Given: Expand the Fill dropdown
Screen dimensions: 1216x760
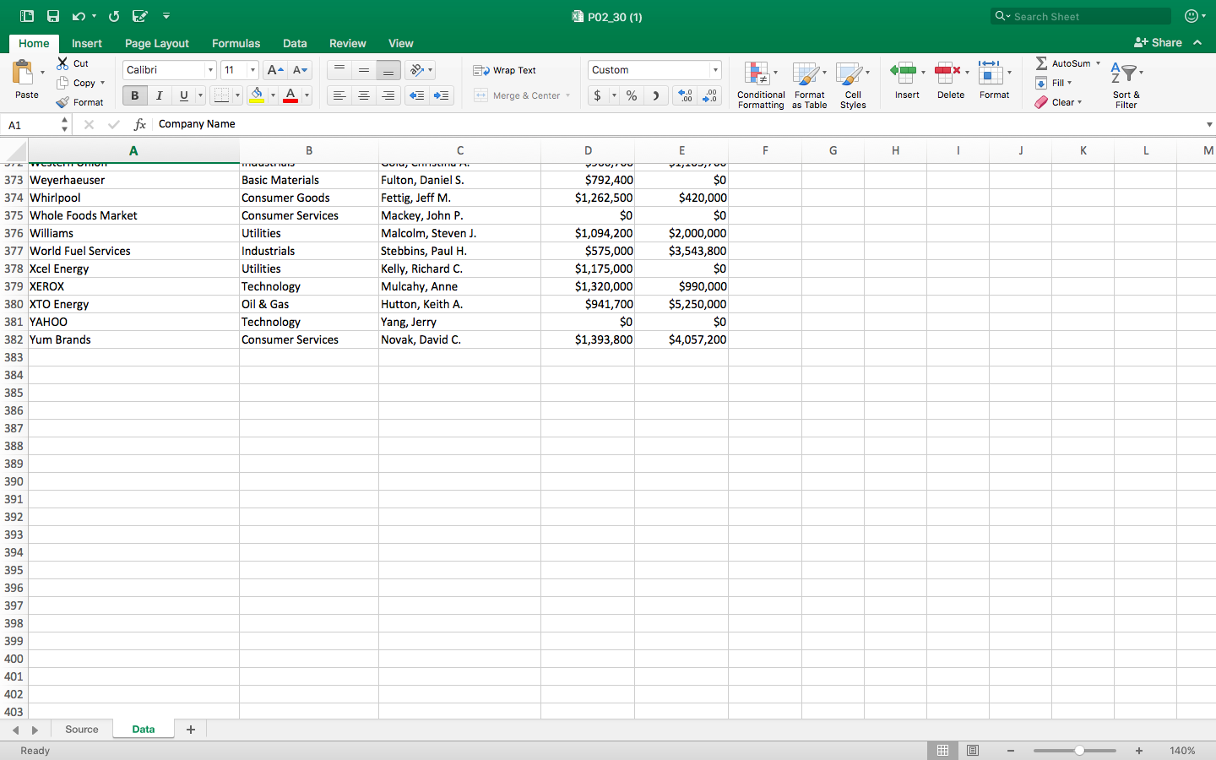Looking at the screenshot, I should [x=1069, y=83].
